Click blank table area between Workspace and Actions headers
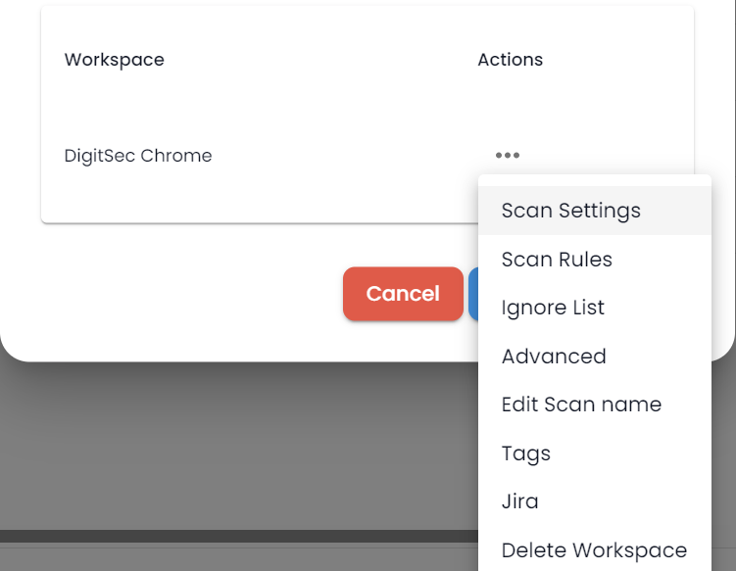 319,60
